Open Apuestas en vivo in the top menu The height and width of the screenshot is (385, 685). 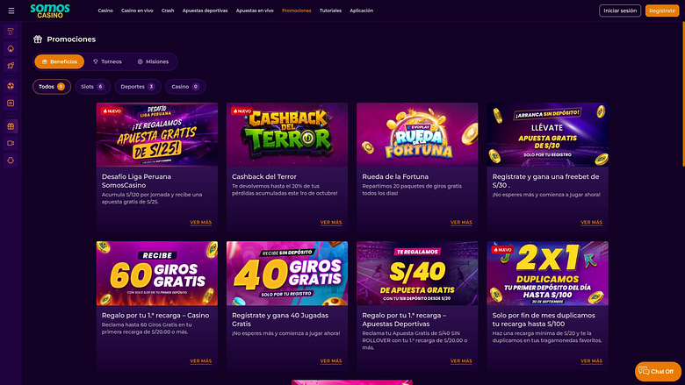(x=255, y=11)
